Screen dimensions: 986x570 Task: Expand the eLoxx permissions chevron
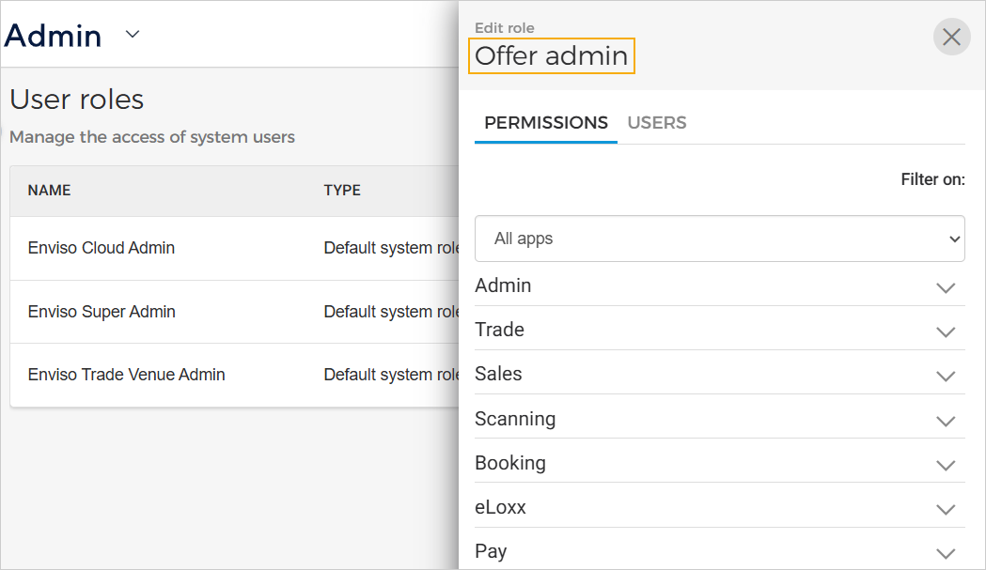point(946,509)
